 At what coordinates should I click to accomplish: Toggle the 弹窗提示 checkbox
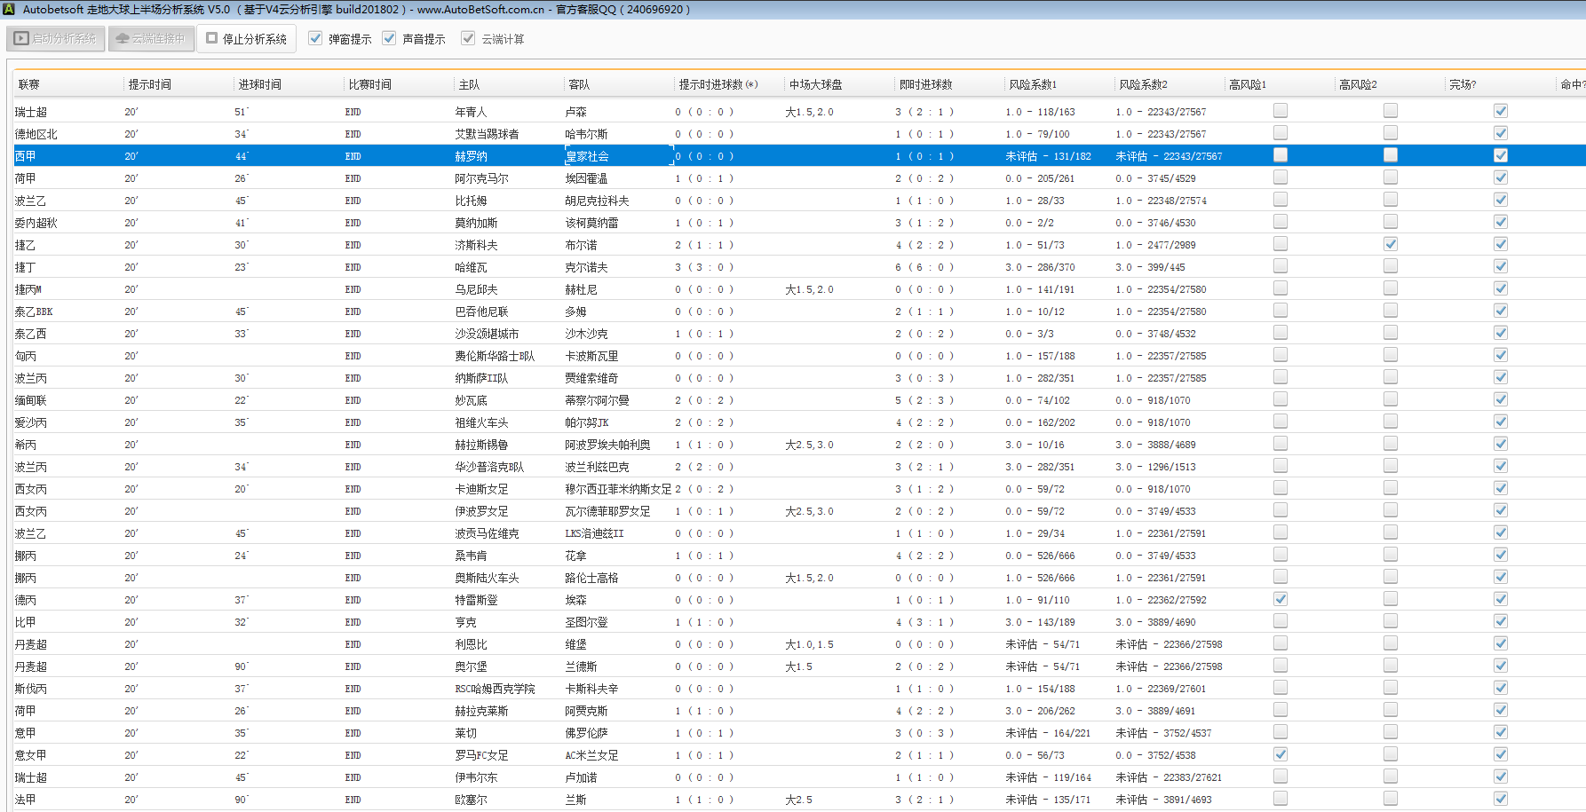click(x=315, y=38)
